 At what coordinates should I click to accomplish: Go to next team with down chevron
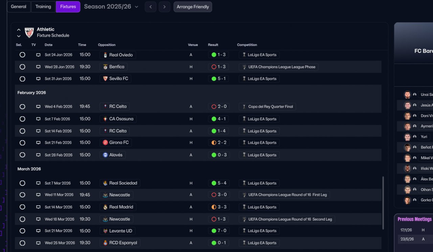coord(19,36)
